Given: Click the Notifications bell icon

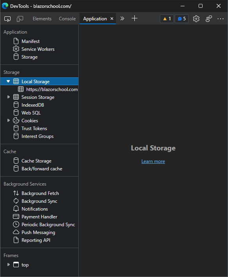Looking at the screenshot, I should (16, 209).
